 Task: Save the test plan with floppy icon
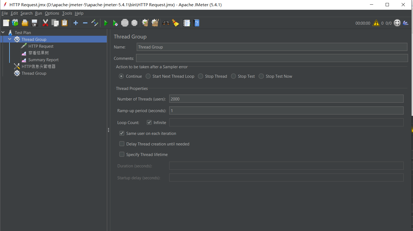(x=34, y=23)
